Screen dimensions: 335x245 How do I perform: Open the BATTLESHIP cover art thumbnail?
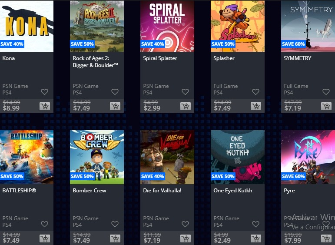tap(27, 157)
